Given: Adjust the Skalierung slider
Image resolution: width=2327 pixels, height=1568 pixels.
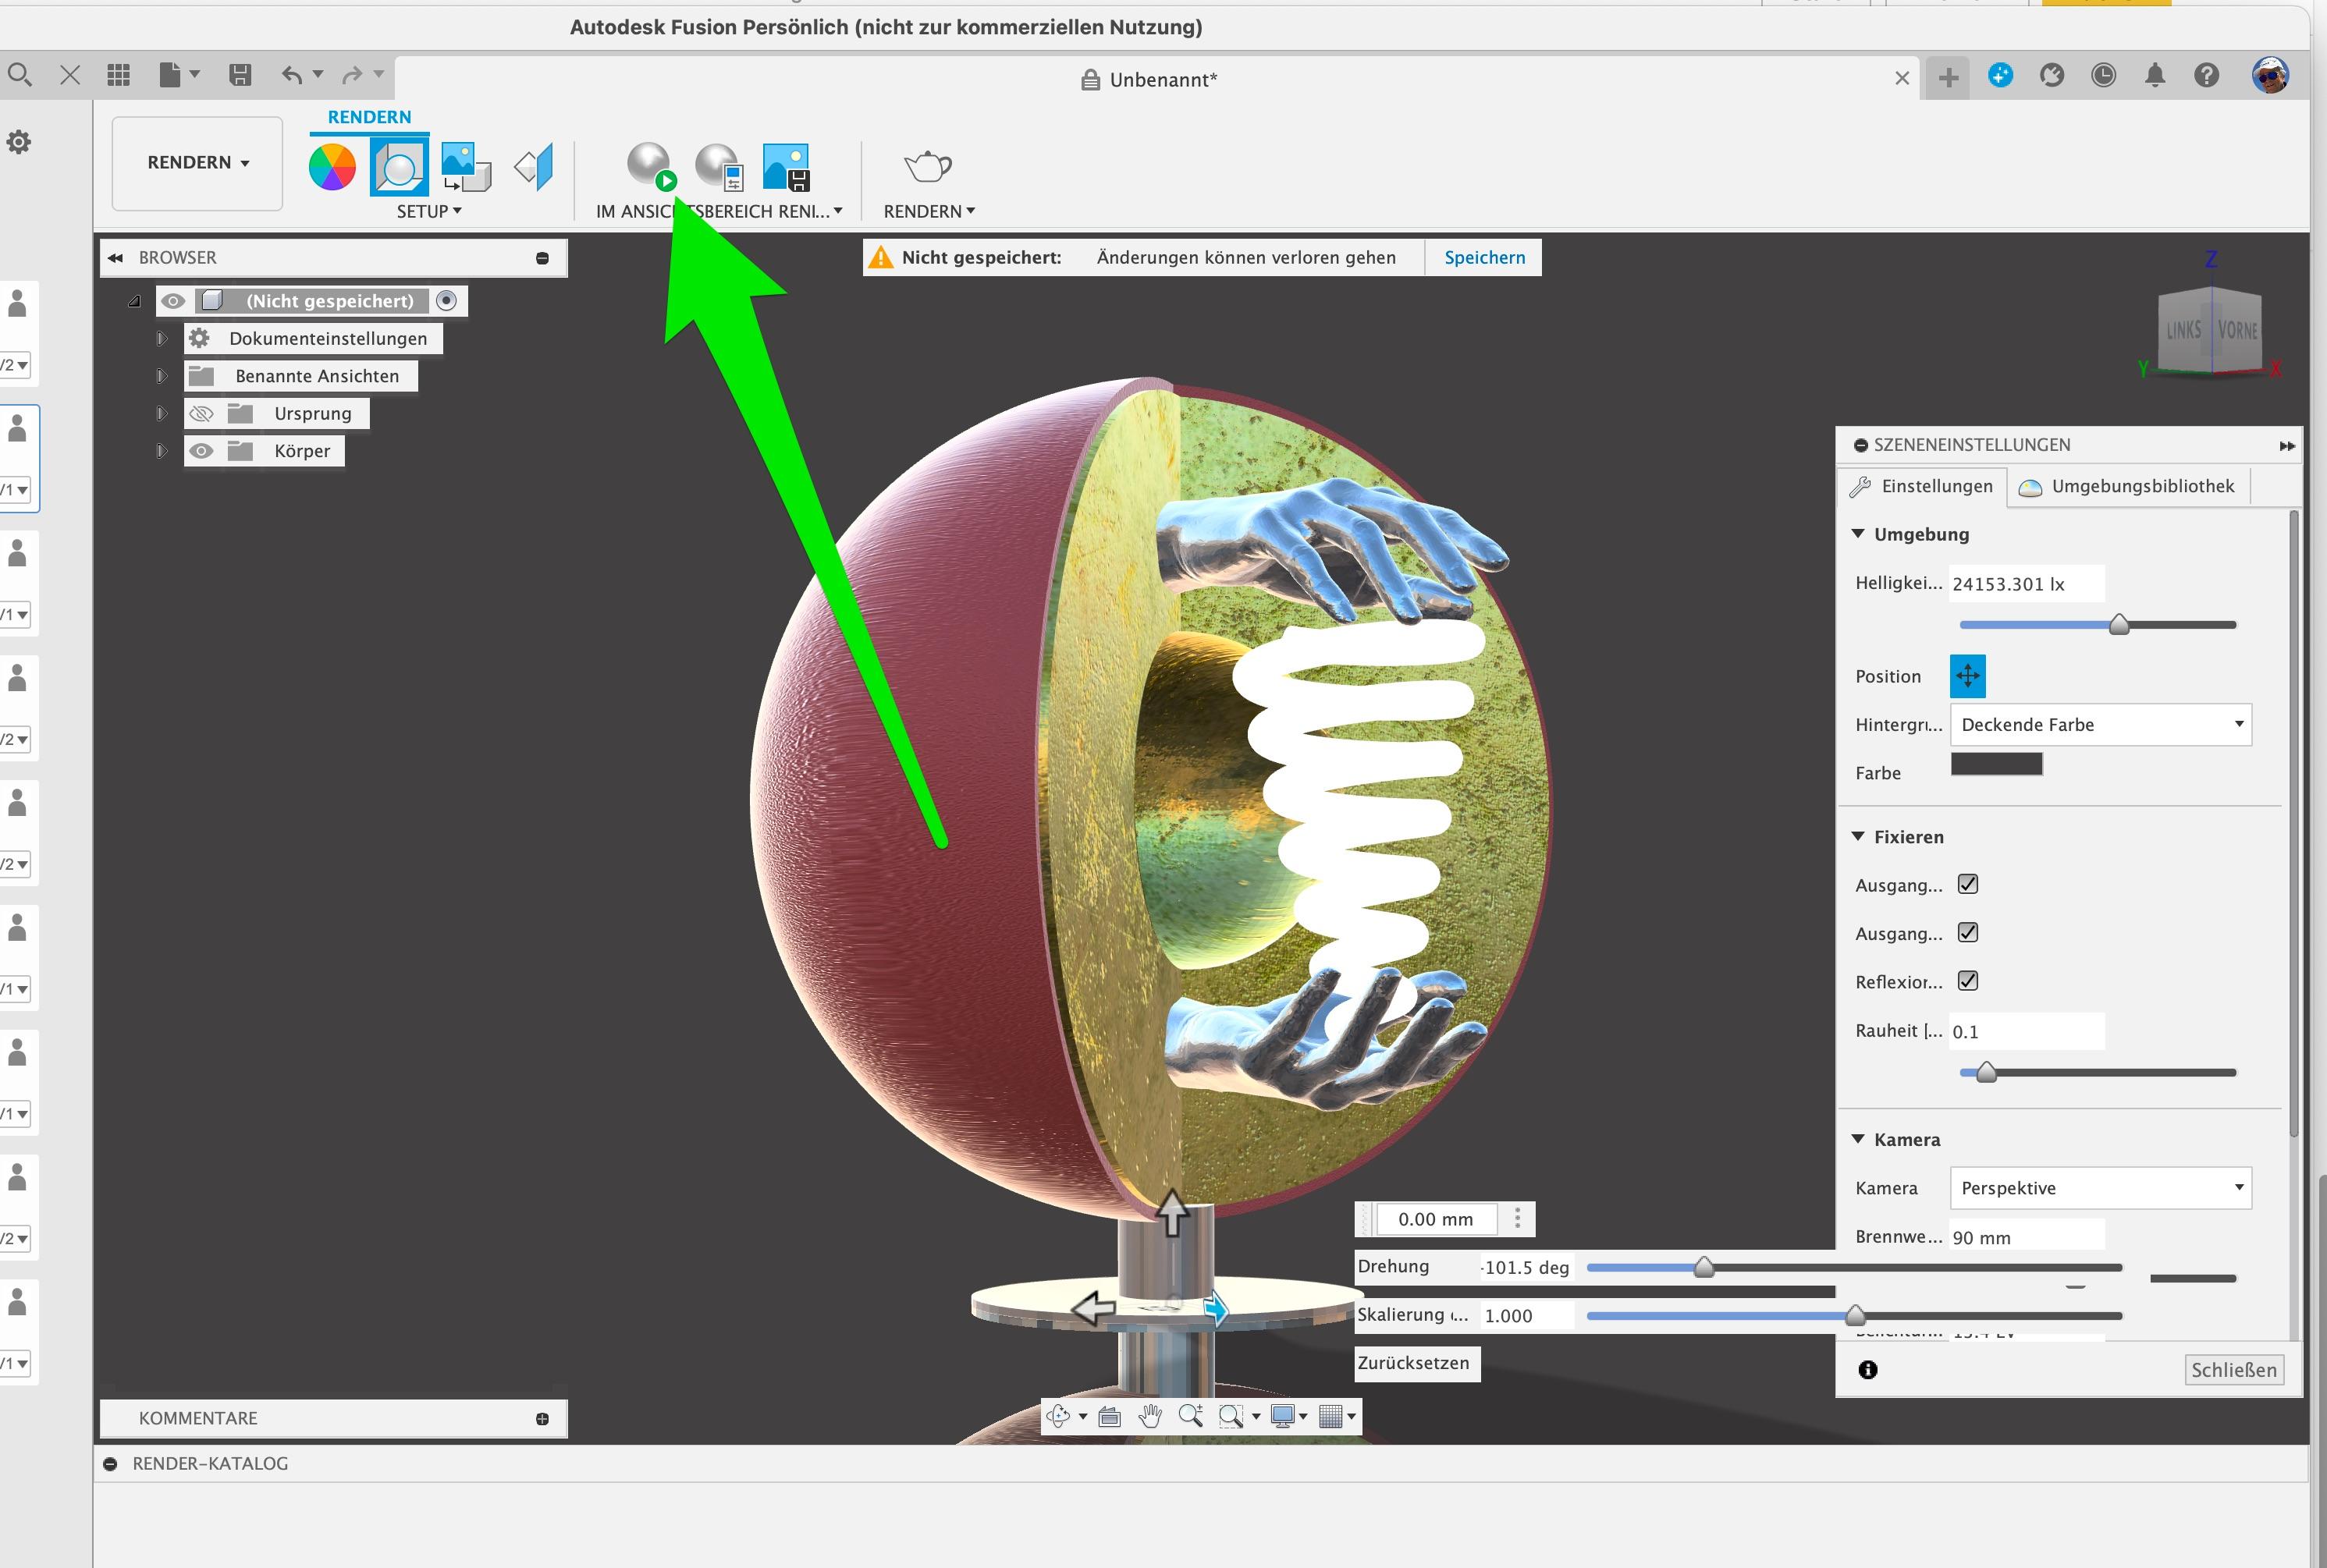Looking at the screenshot, I should [x=1854, y=1315].
